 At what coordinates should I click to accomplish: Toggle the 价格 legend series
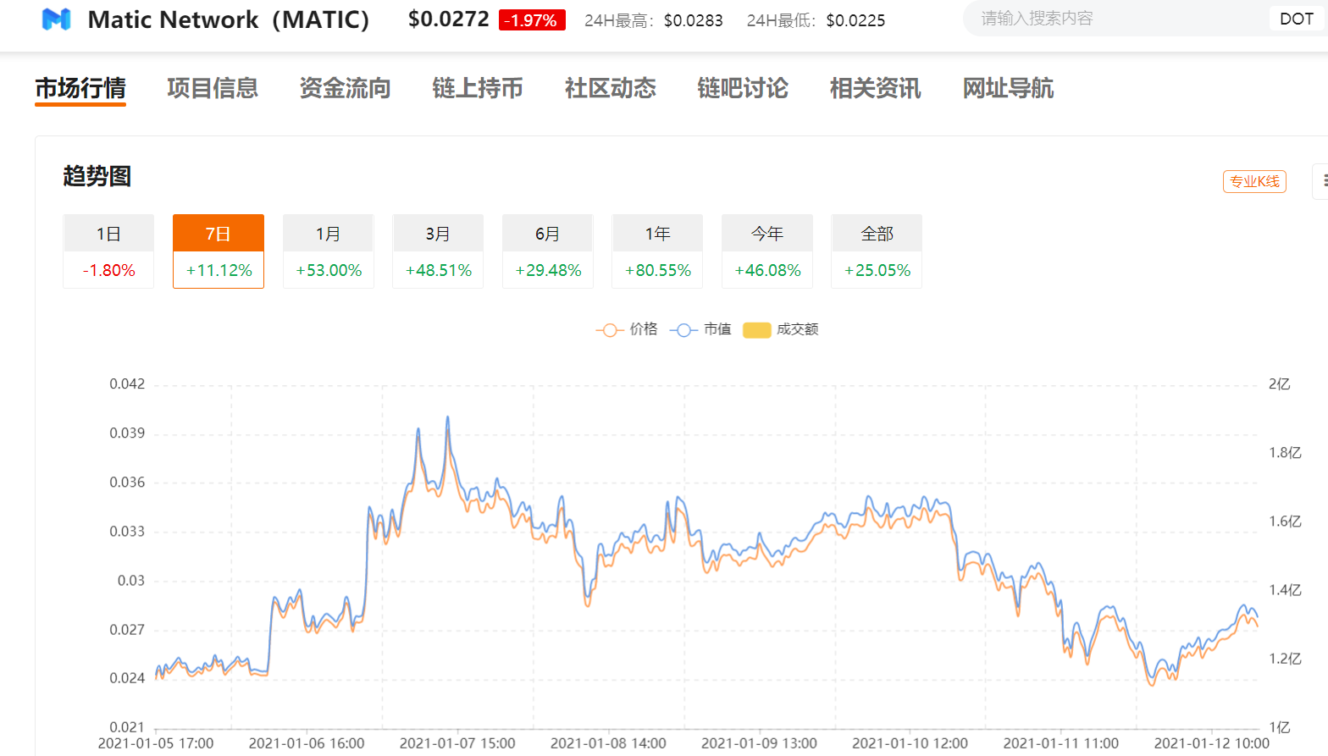pos(627,329)
